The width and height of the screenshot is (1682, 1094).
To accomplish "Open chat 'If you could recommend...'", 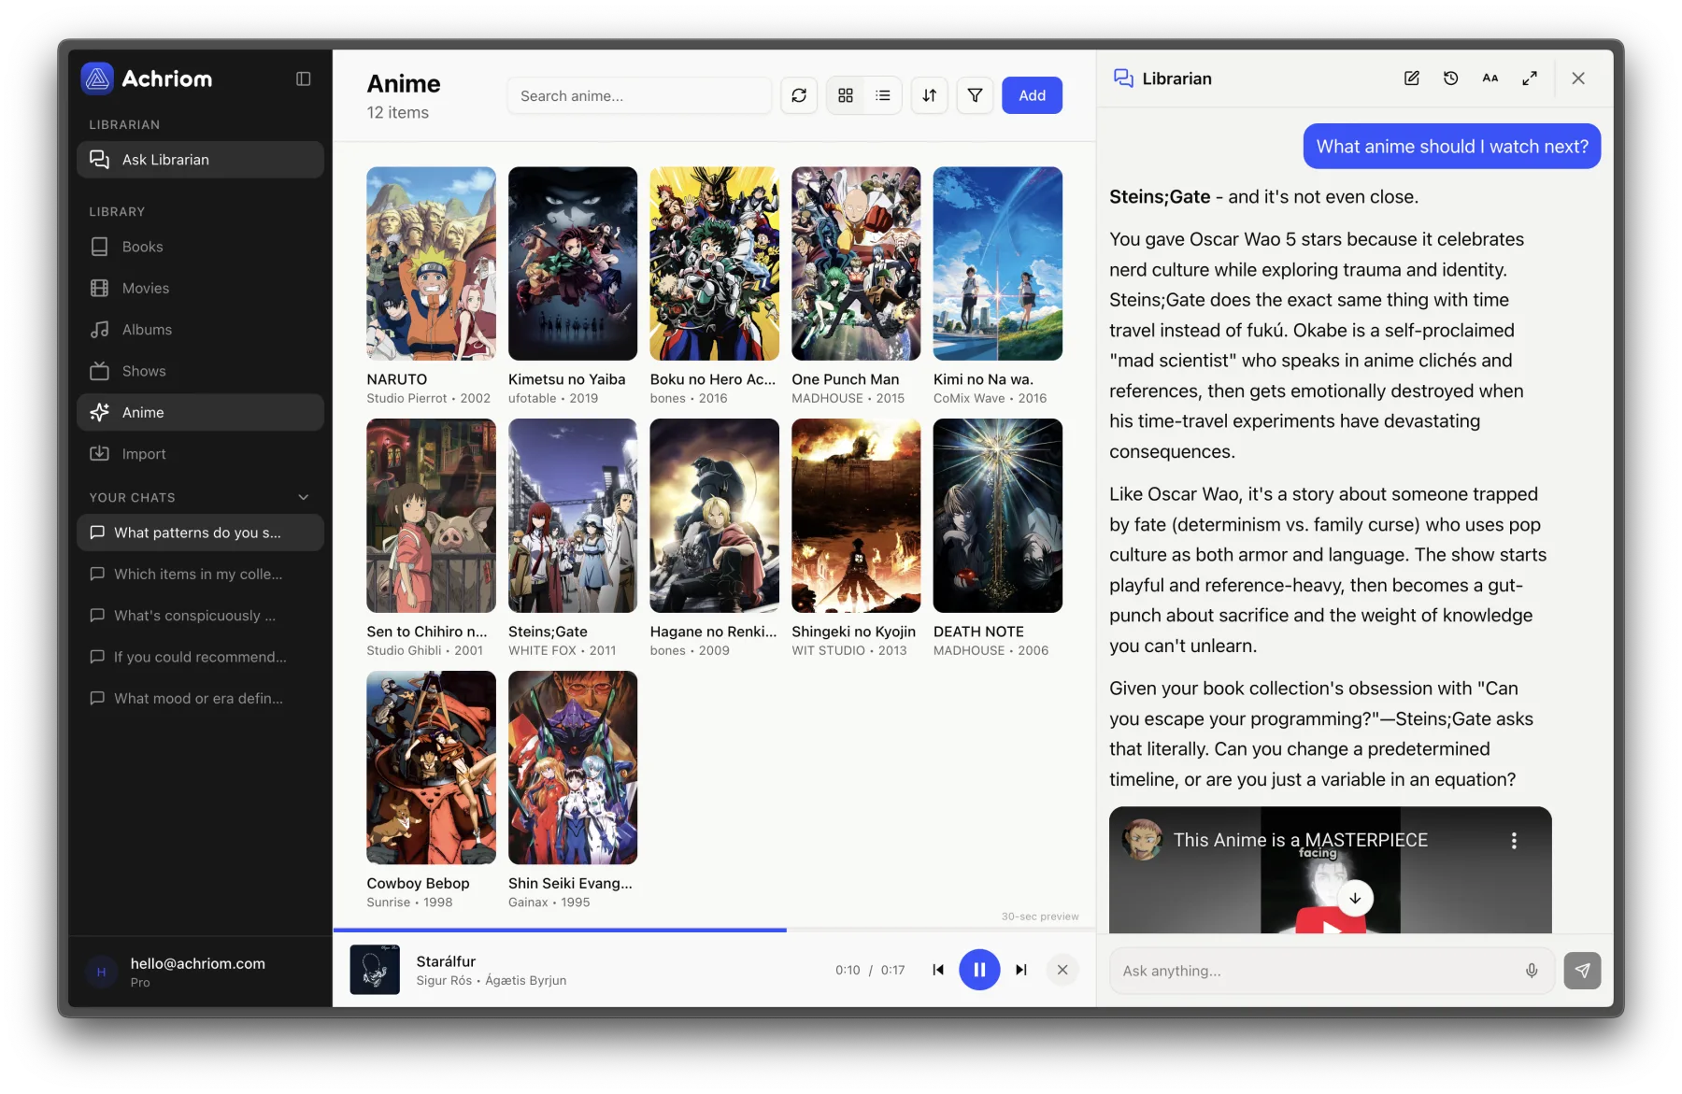I will coord(200,657).
